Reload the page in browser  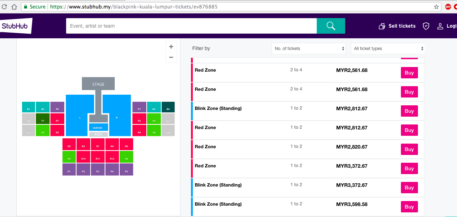click(4, 7)
